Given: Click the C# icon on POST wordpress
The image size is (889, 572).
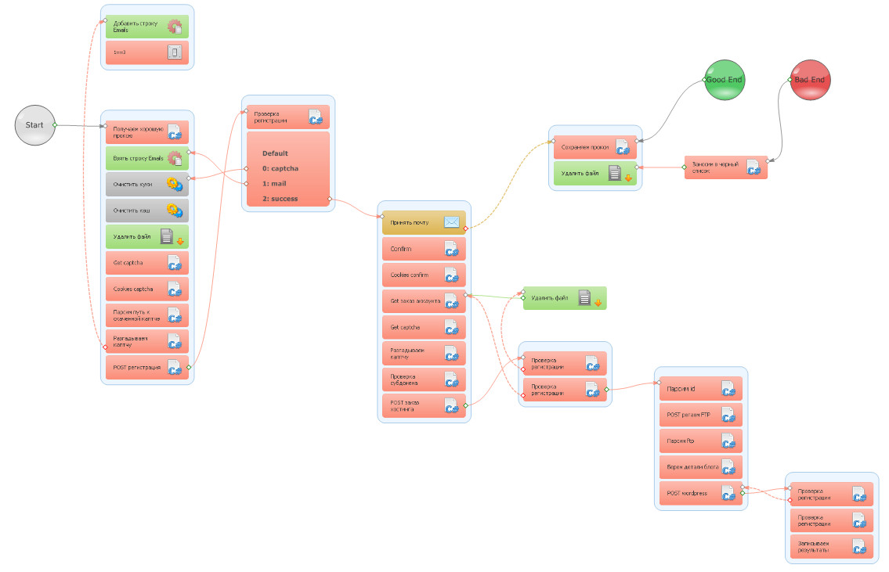Looking at the screenshot, I should point(728,494).
